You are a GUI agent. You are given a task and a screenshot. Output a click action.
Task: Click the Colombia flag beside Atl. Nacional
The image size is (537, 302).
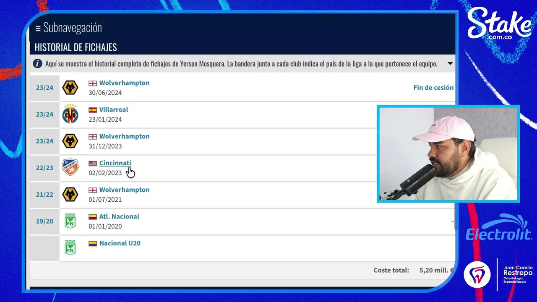(93, 217)
